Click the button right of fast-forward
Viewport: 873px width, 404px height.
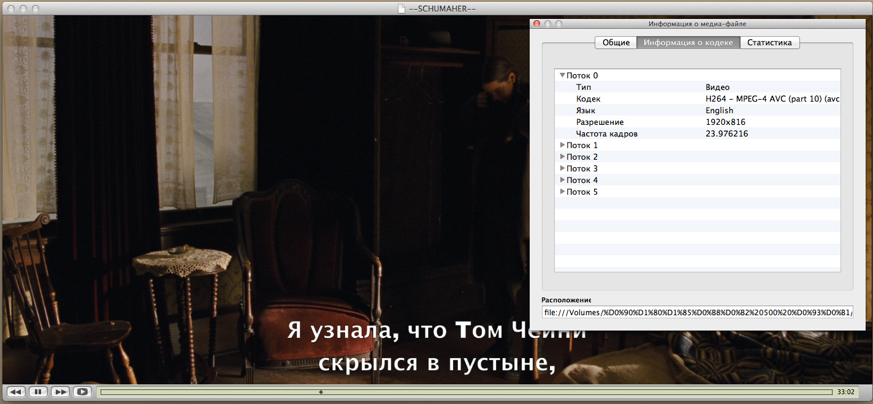point(82,392)
